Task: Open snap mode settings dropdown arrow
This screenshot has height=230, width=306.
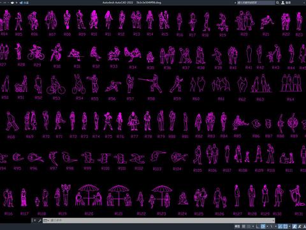Action: (253, 226)
